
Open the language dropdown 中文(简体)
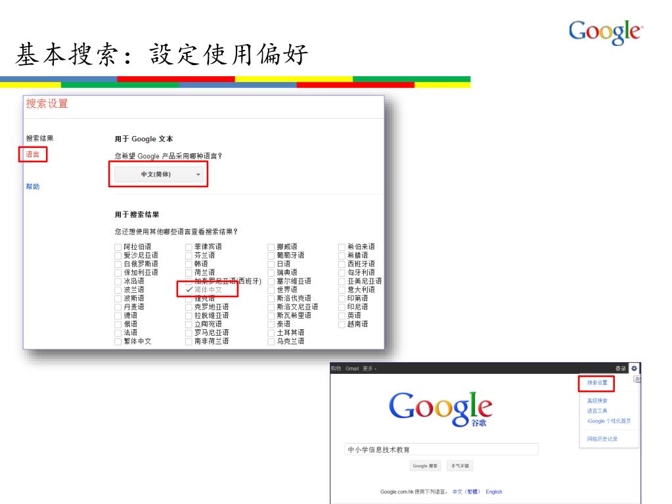click(158, 174)
